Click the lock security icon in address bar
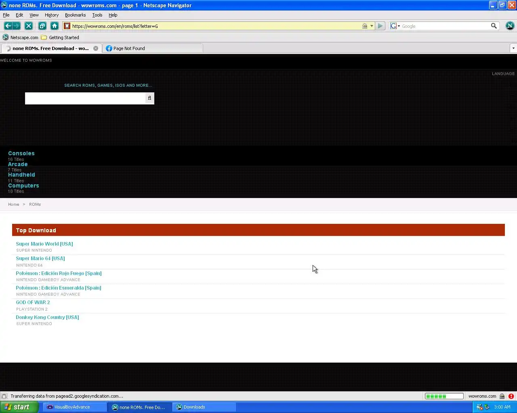517x413 pixels. pyautogui.click(x=365, y=26)
